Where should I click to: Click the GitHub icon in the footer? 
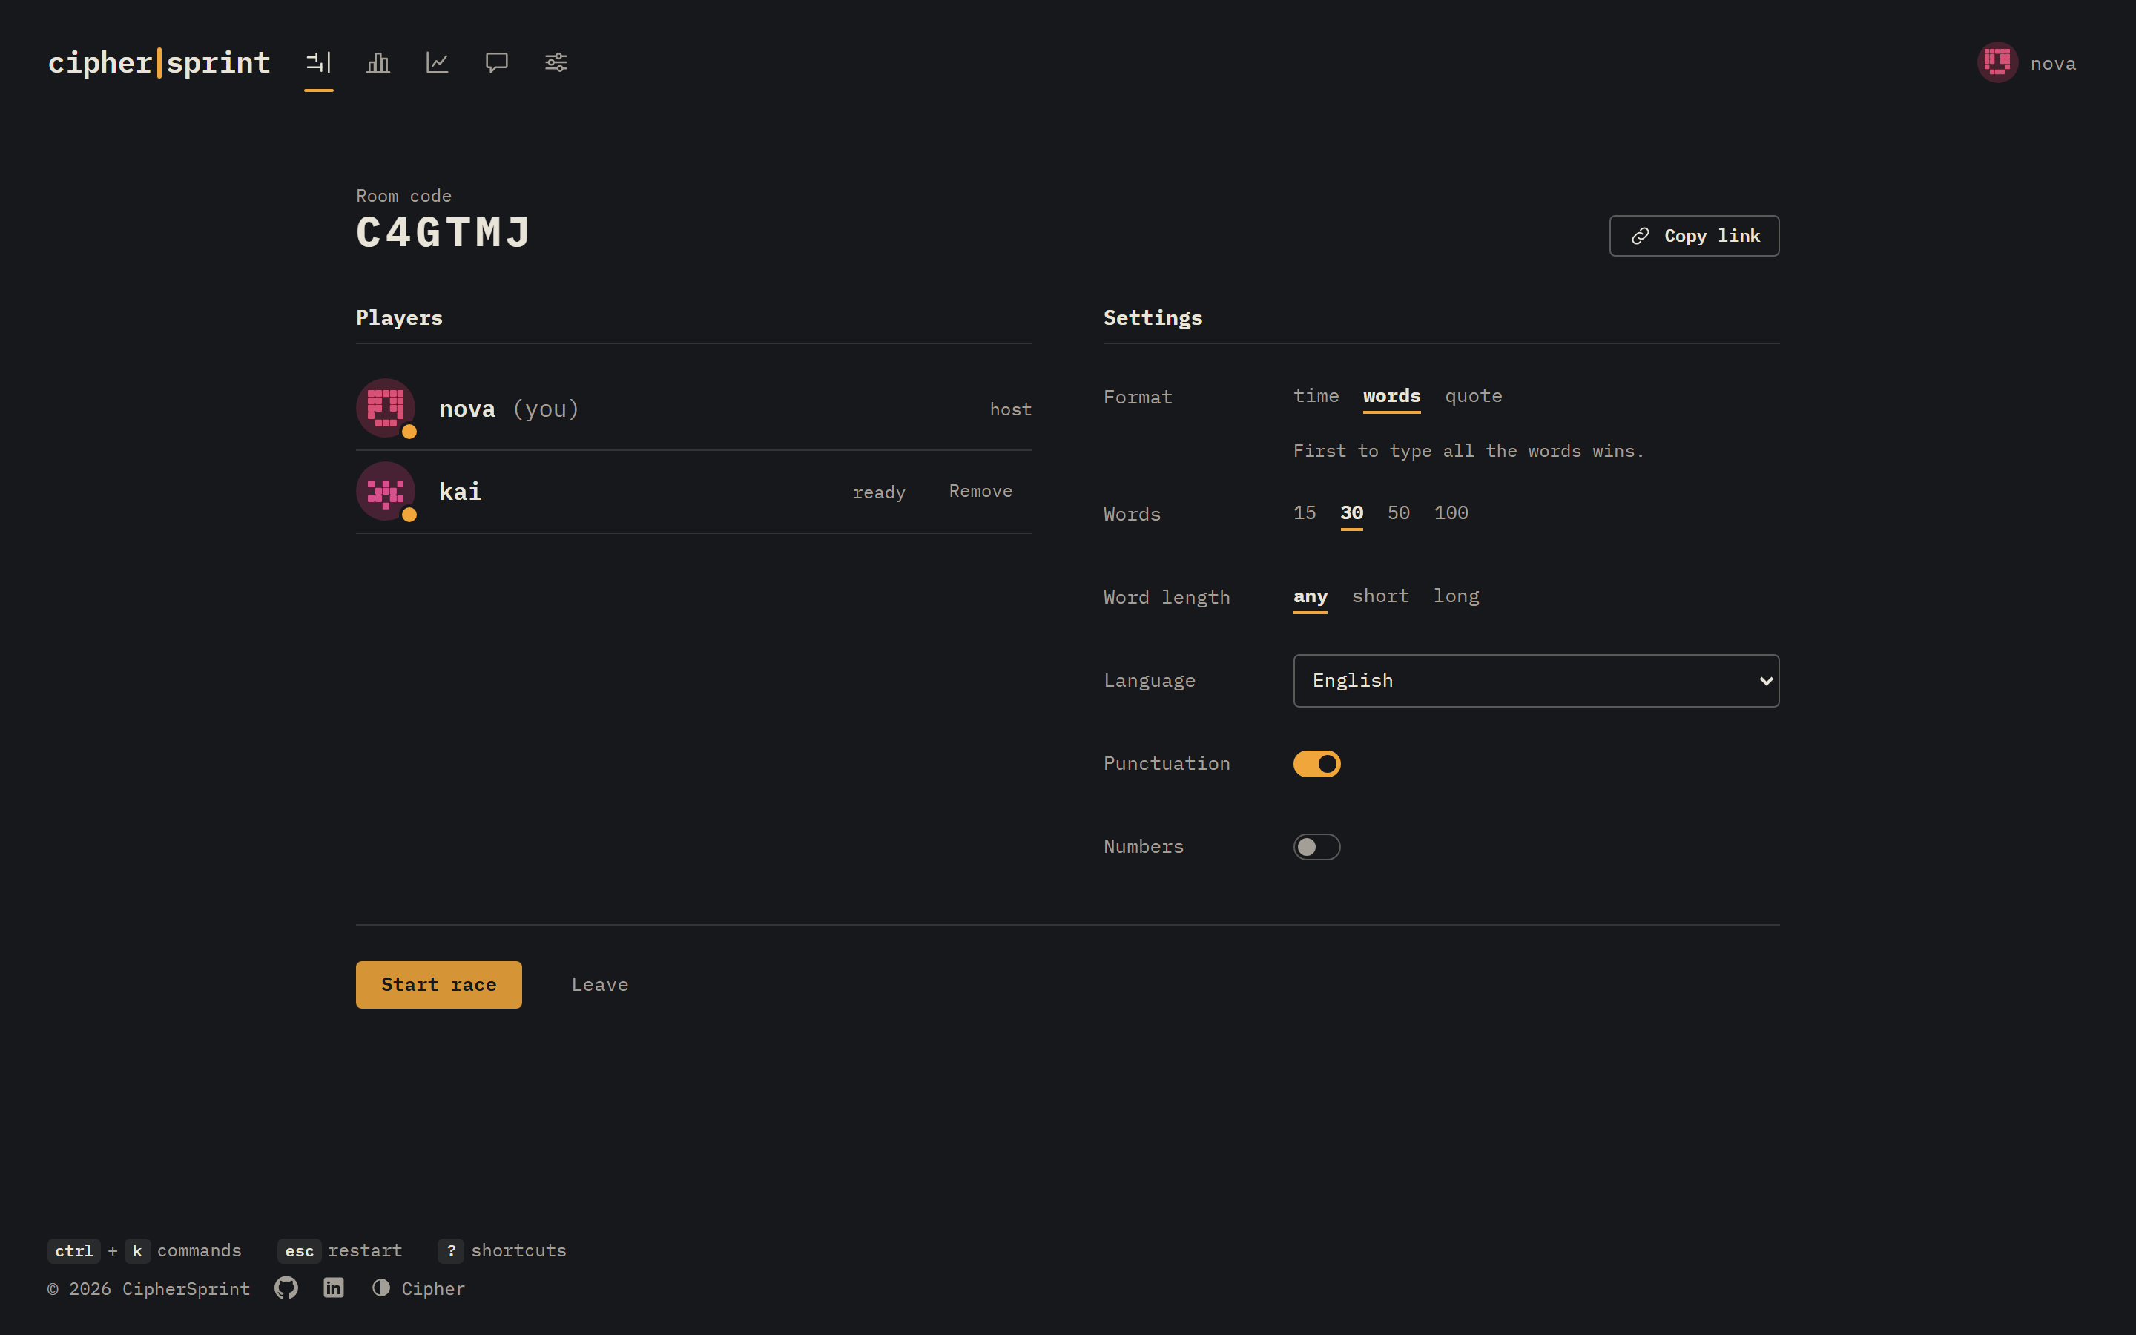point(286,1288)
